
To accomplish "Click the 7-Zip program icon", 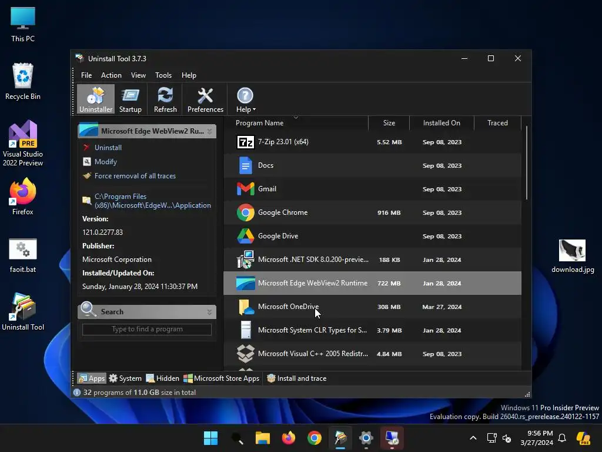I will coord(245,142).
